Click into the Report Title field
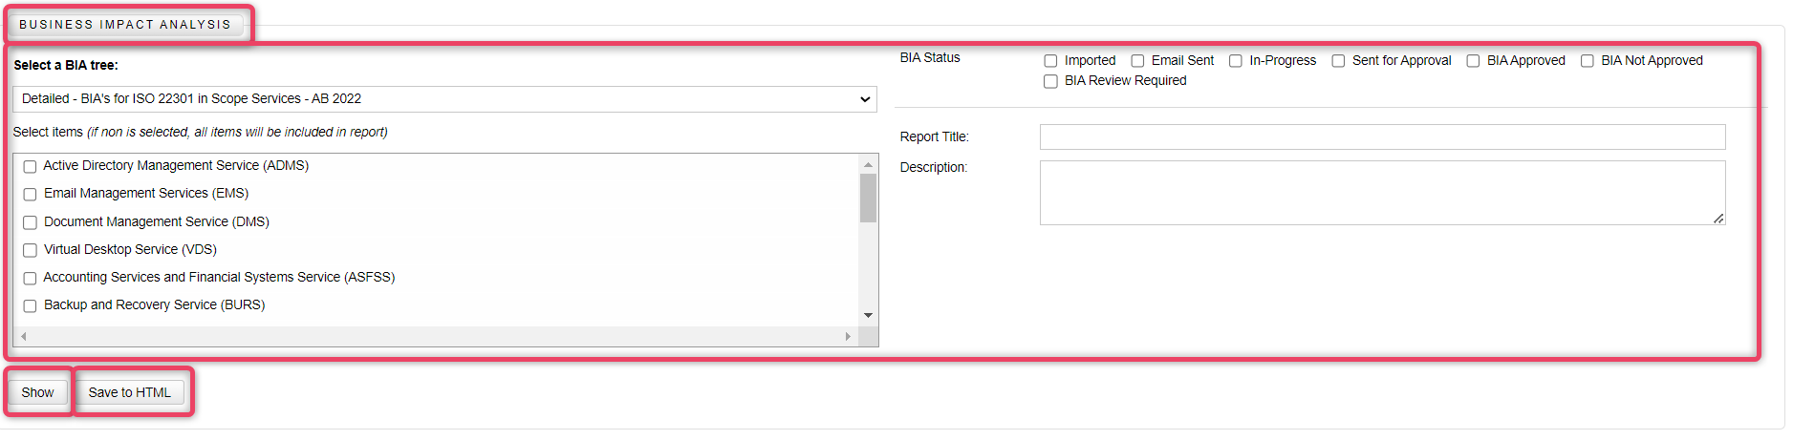Viewport: 1793px width, 440px height. [x=1382, y=136]
